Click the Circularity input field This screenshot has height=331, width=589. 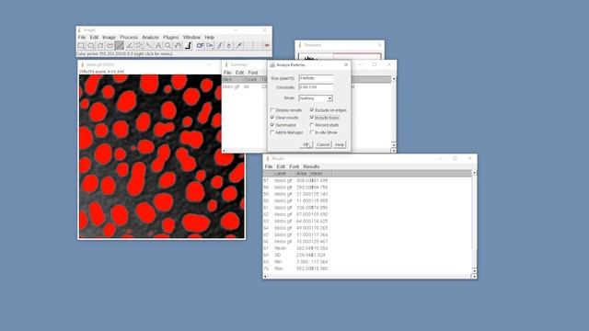316,87
